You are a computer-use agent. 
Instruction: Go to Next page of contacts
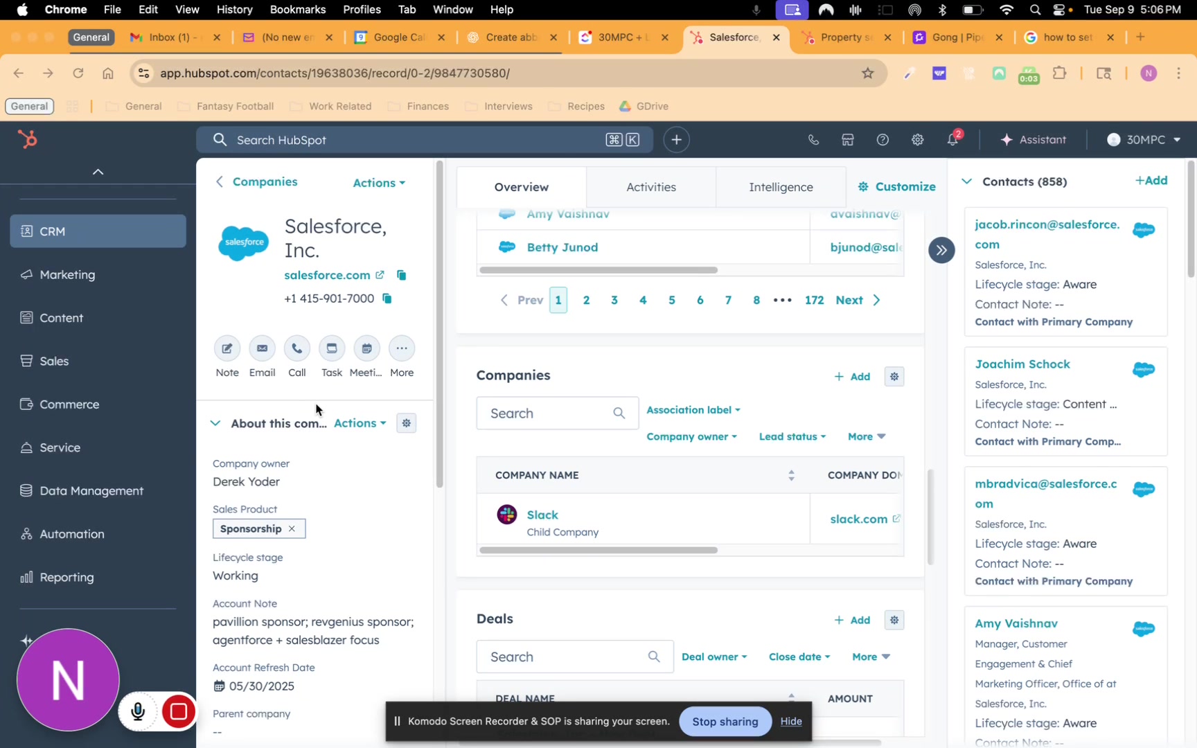(858, 301)
